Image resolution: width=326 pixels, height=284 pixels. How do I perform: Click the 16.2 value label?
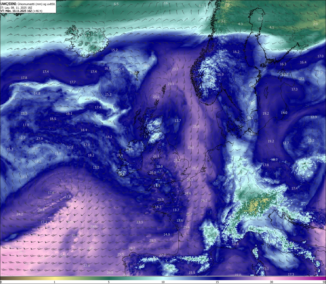[236, 52]
